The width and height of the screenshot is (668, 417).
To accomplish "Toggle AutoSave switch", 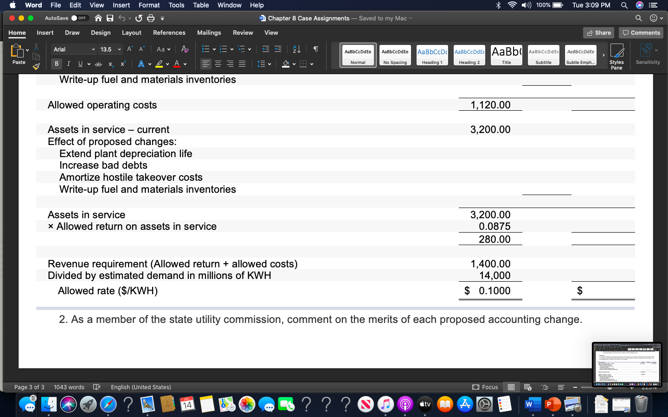I will (79, 18).
